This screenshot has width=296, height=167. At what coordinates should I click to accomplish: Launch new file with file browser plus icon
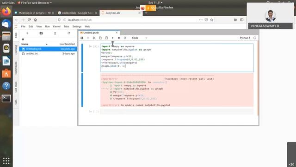point(27,33)
